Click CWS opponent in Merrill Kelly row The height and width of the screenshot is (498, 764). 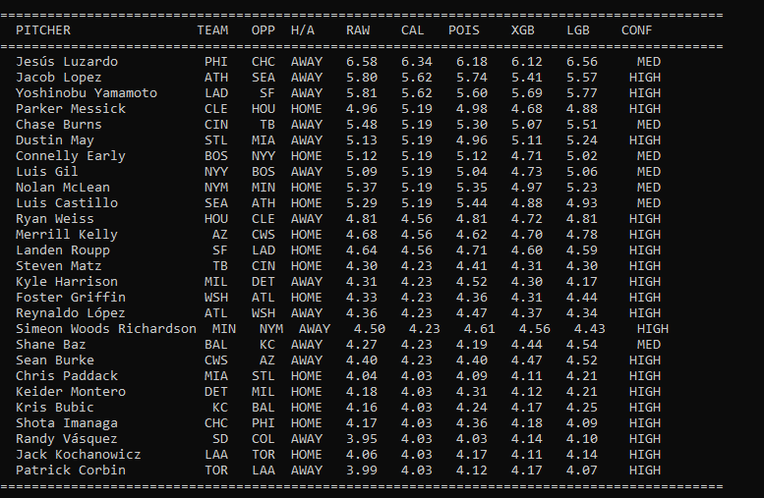click(x=264, y=235)
